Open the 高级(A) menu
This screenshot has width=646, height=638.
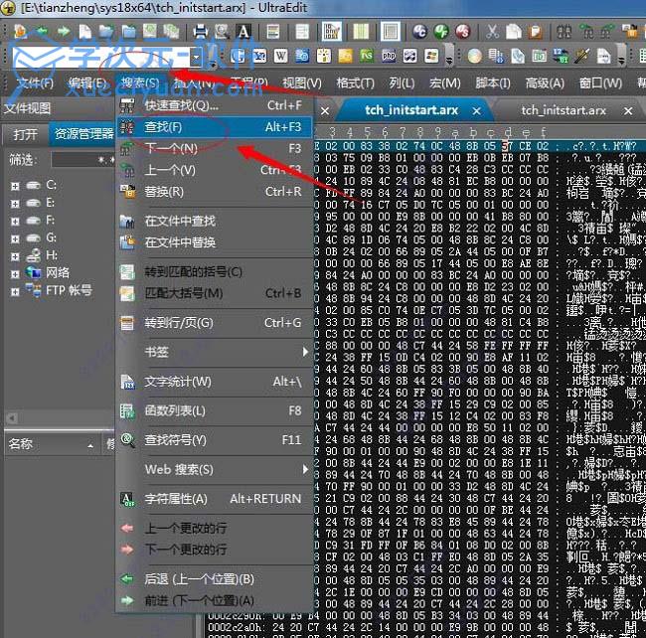[545, 83]
